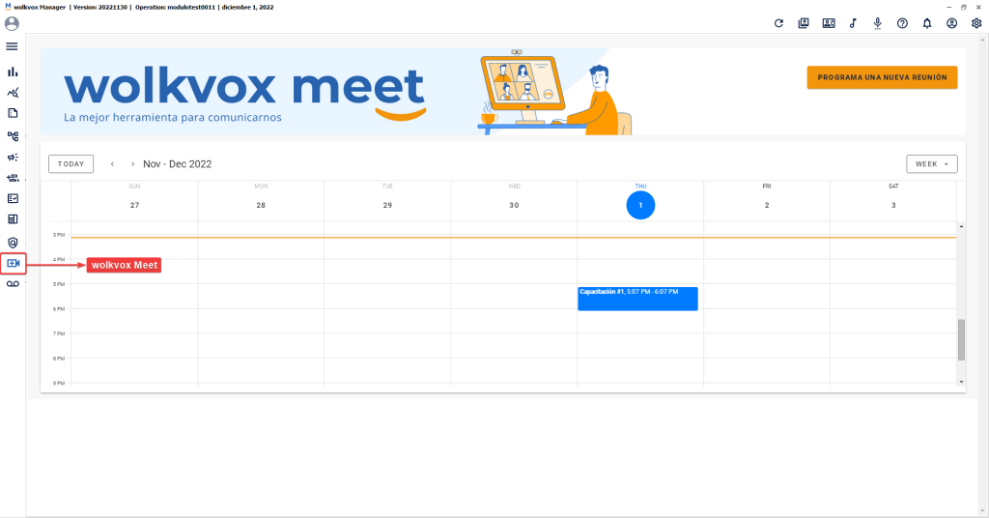This screenshot has height=518, width=989.
Task: Click Programa una nueva reunión button
Action: (x=882, y=77)
